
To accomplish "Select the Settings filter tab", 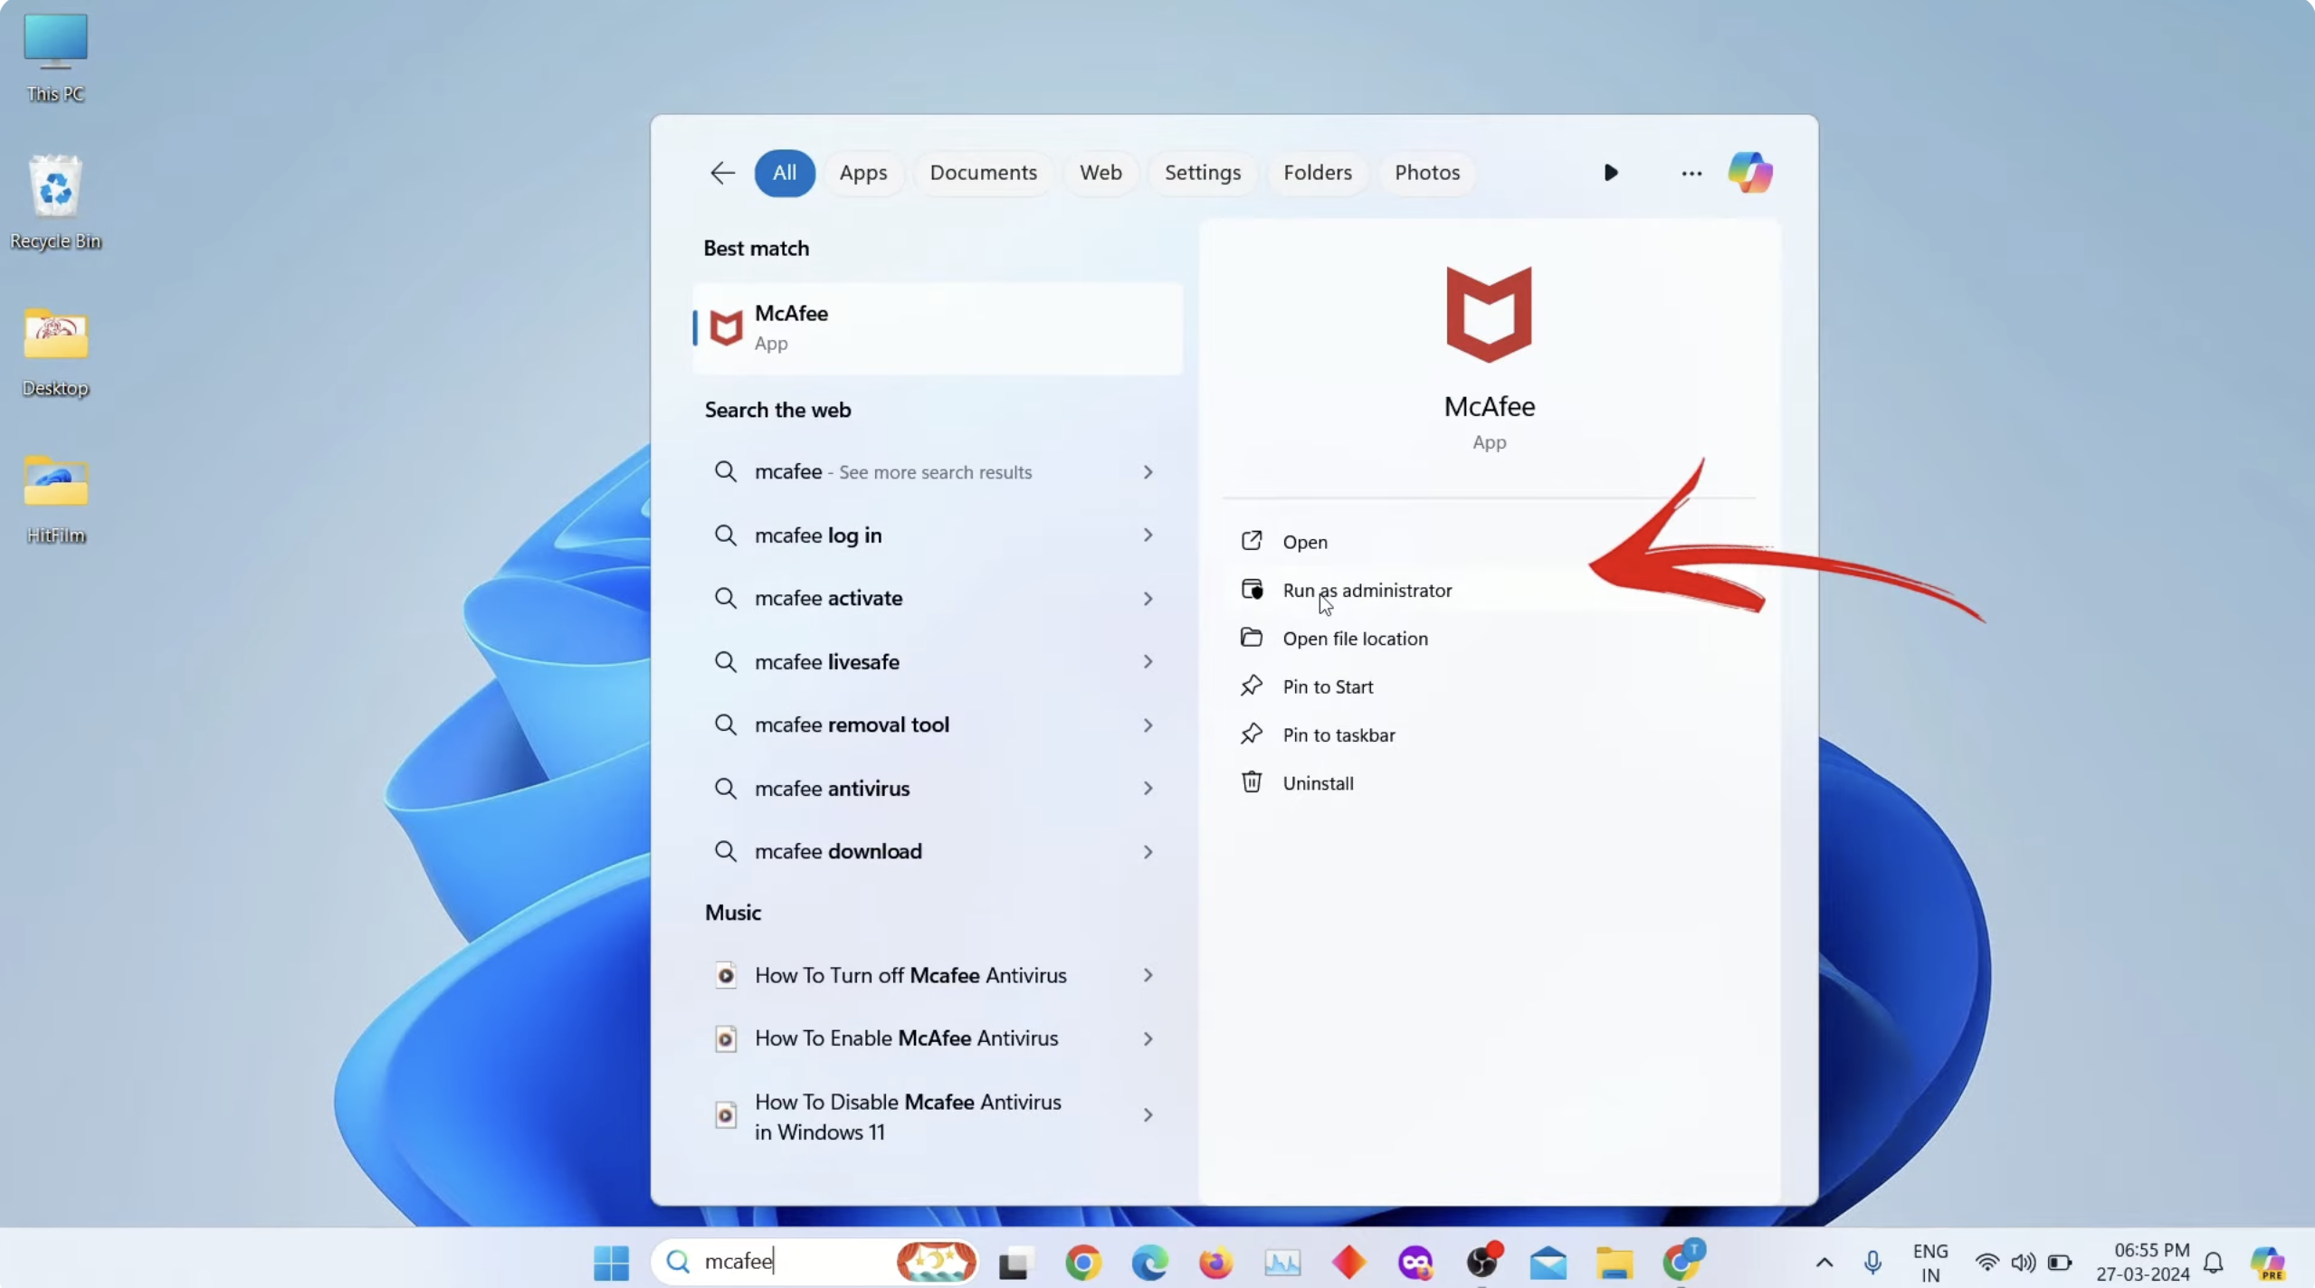I will pos(1202,173).
